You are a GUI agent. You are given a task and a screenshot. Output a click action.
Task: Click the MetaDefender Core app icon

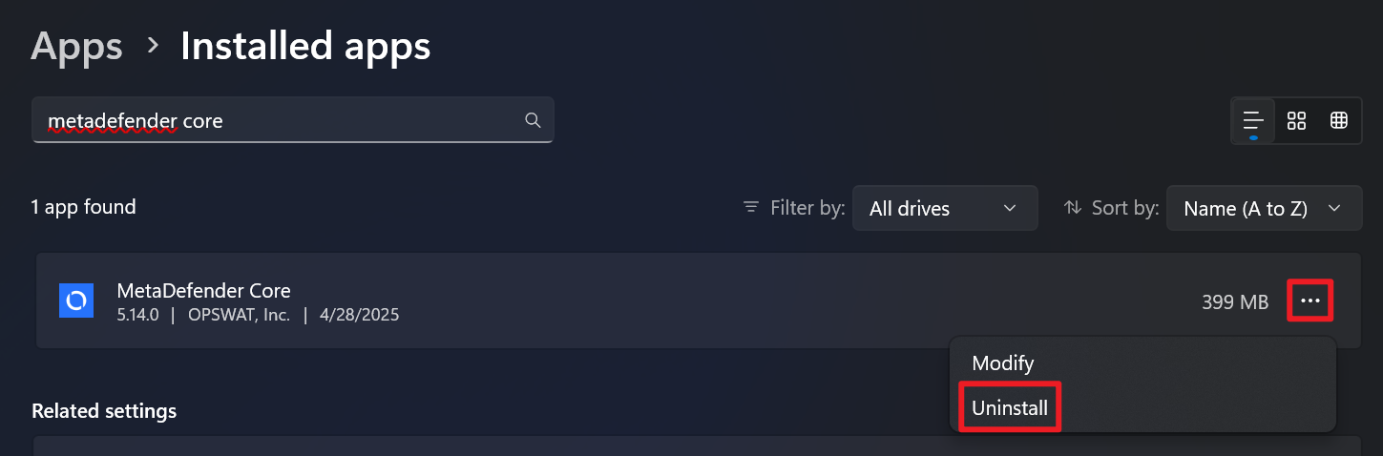[x=75, y=301]
